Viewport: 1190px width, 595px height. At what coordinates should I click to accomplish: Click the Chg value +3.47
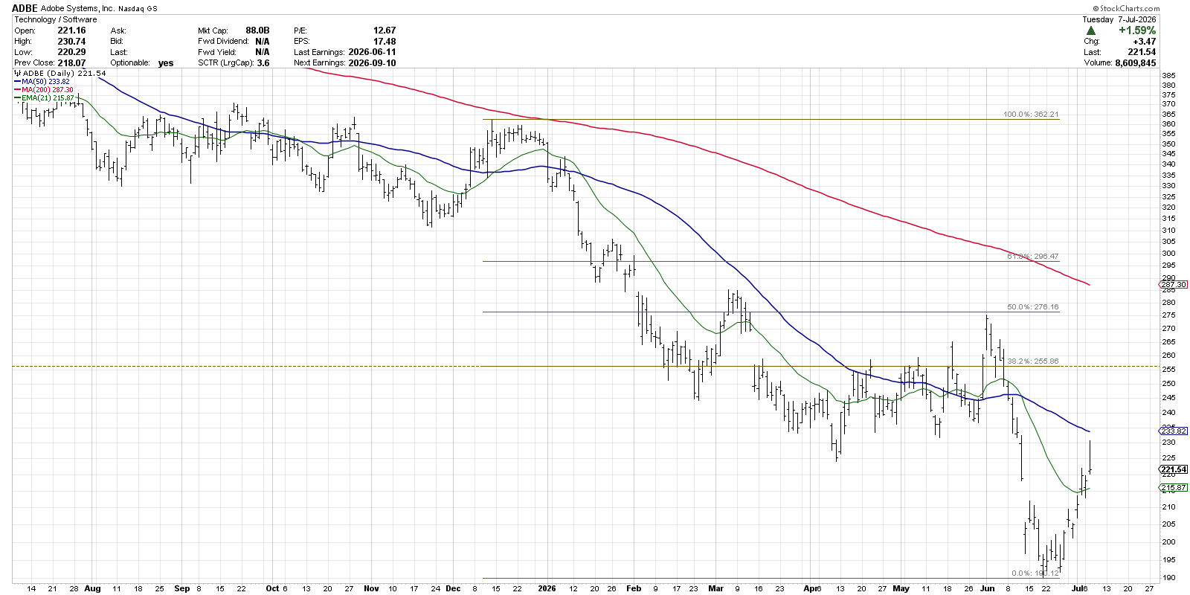(1145, 42)
